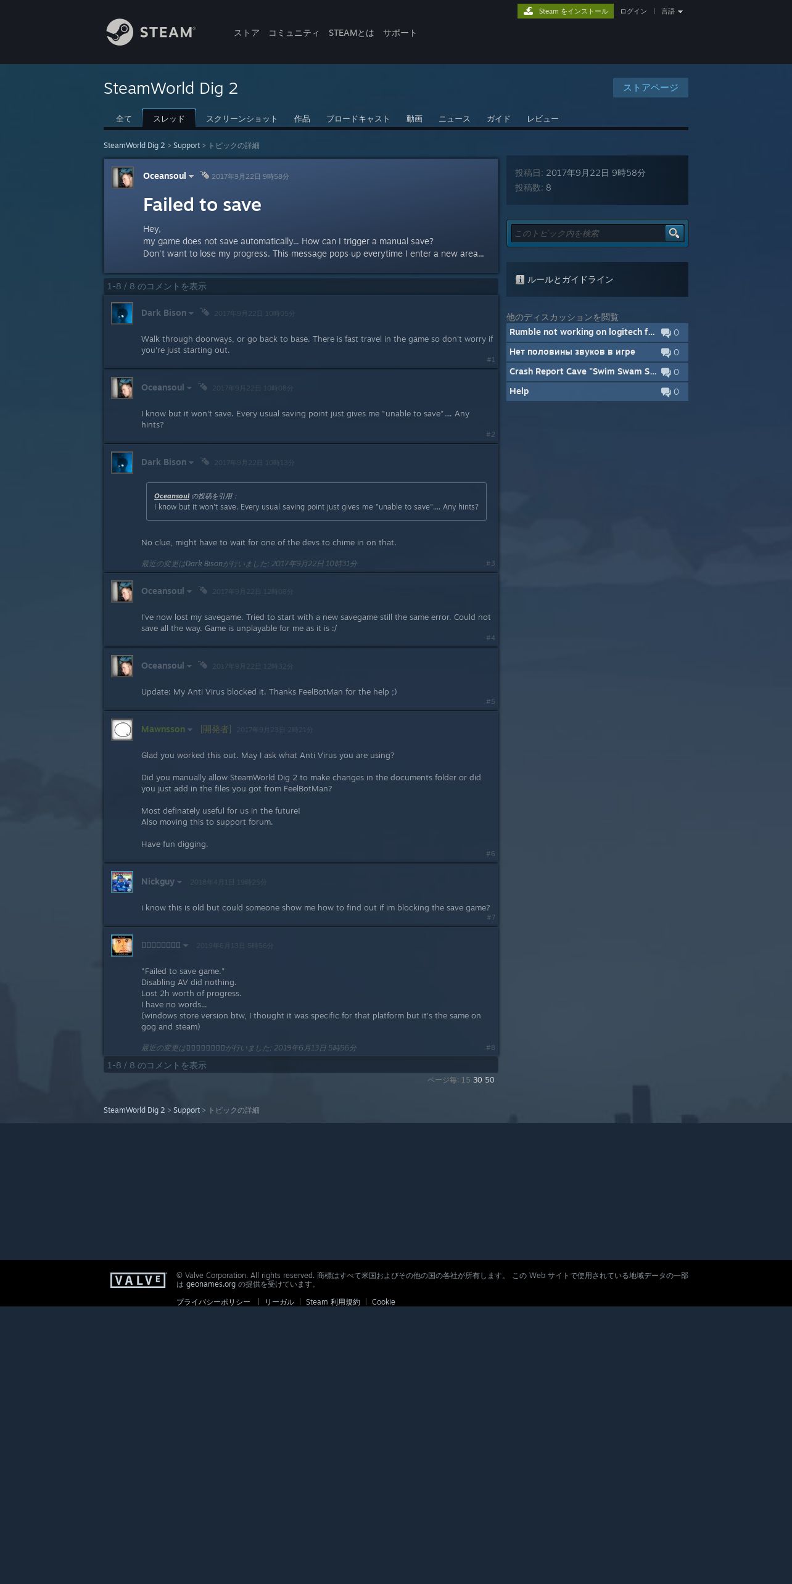This screenshot has width=792, height=1584.
Task: Set comments per page to 50
Action: 490,1080
